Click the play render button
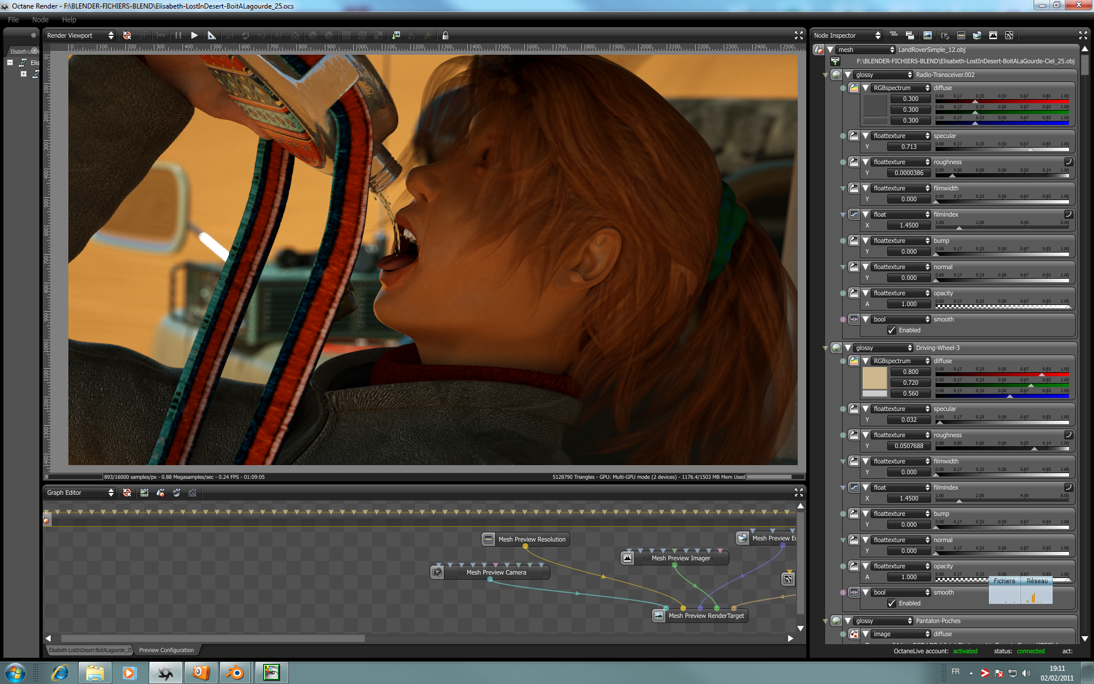Viewport: 1094px width, 684px height. coord(194,35)
